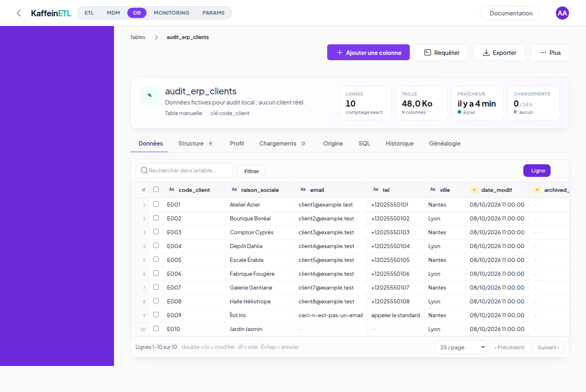Image resolution: width=586 pixels, height=392 pixels.
Task: Click the Suivant pagination button
Action: (548, 347)
